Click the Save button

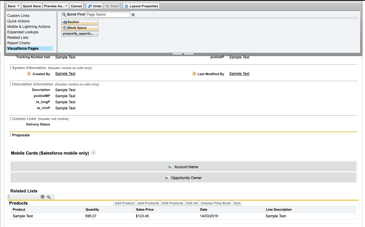coord(11,6)
